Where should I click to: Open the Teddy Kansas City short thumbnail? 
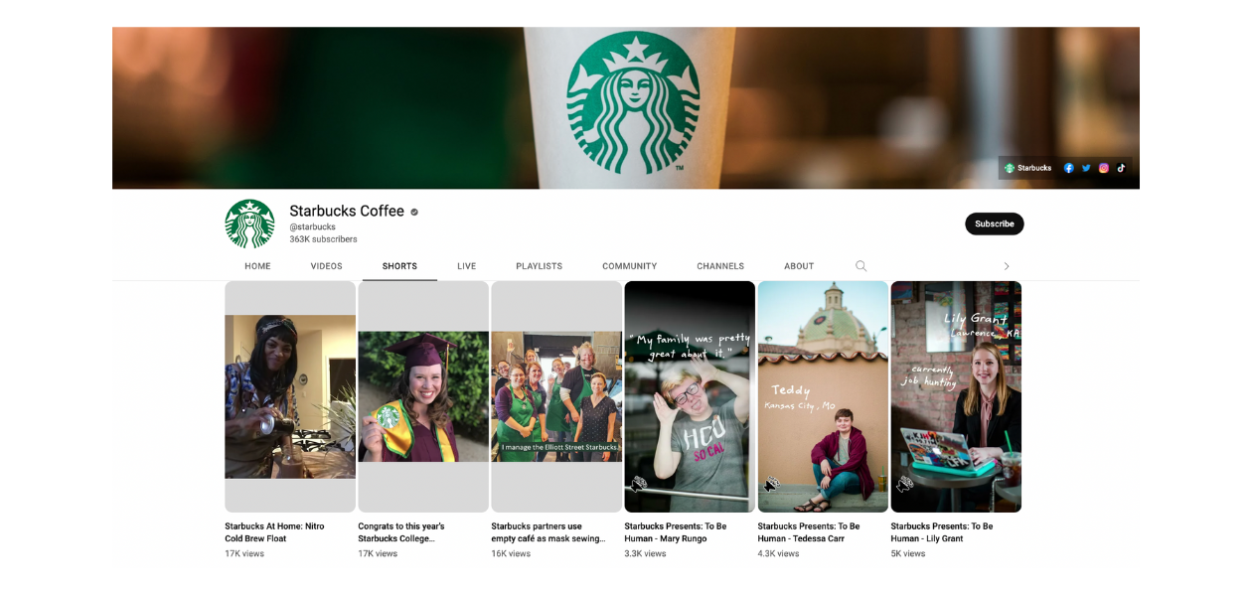click(823, 396)
